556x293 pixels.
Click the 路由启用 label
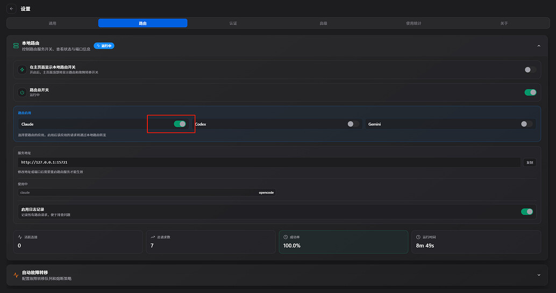pos(25,113)
